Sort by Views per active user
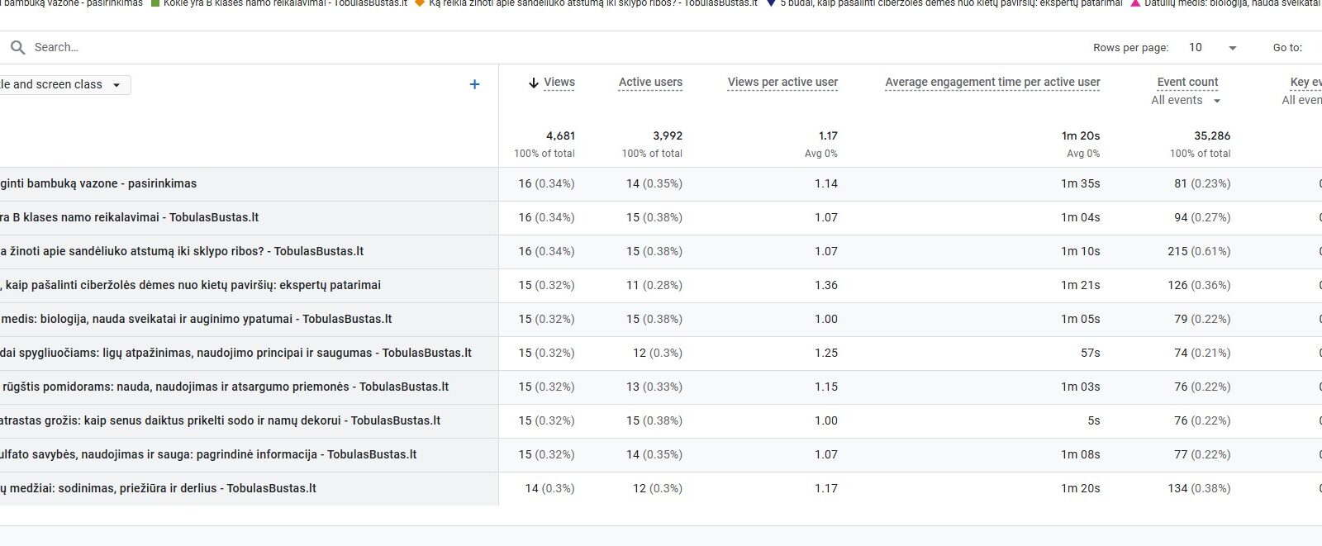The width and height of the screenshot is (1322, 546). pyautogui.click(x=782, y=82)
